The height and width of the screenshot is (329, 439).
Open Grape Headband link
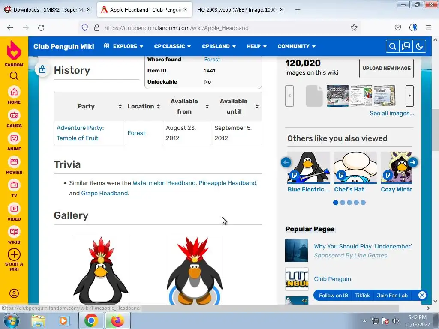tap(105, 193)
